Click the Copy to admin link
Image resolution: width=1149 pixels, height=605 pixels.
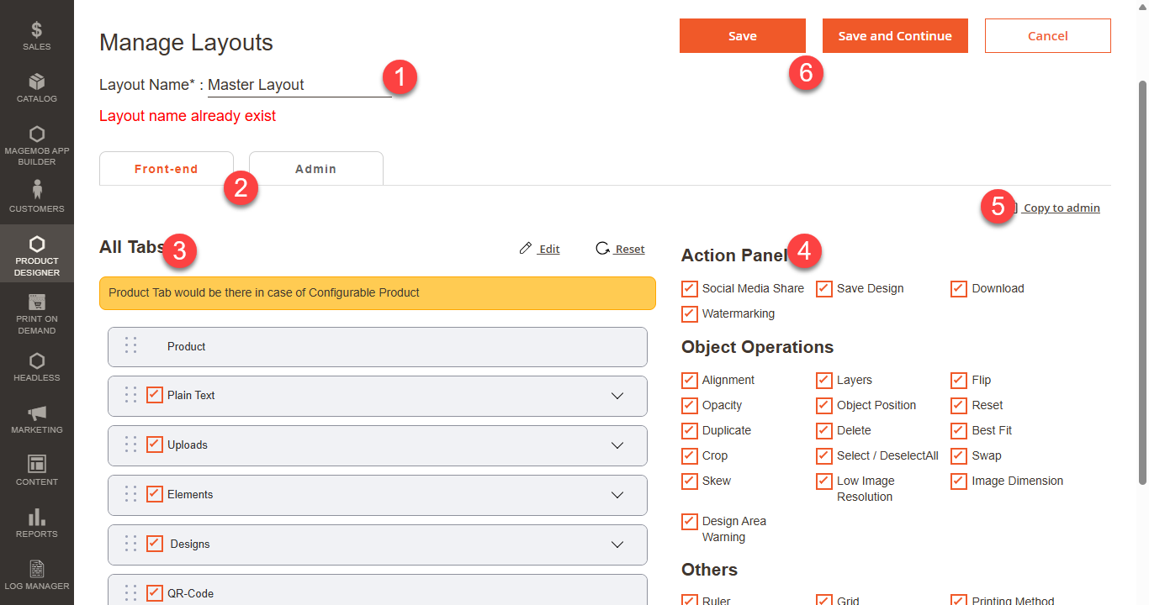pos(1061,208)
